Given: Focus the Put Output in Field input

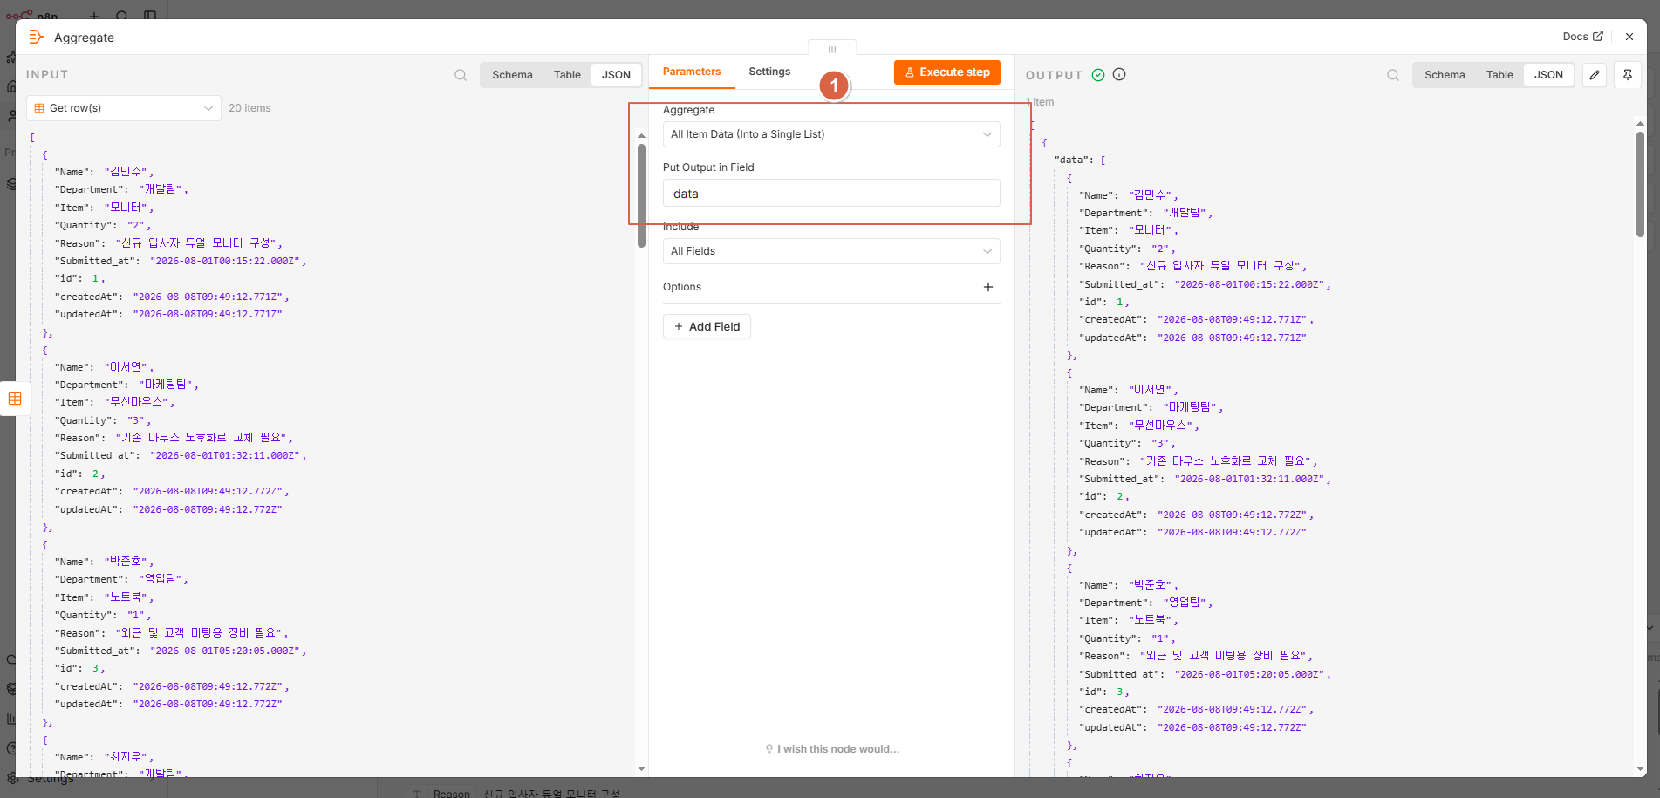Looking at the screenshot, I should coord(831,194).
